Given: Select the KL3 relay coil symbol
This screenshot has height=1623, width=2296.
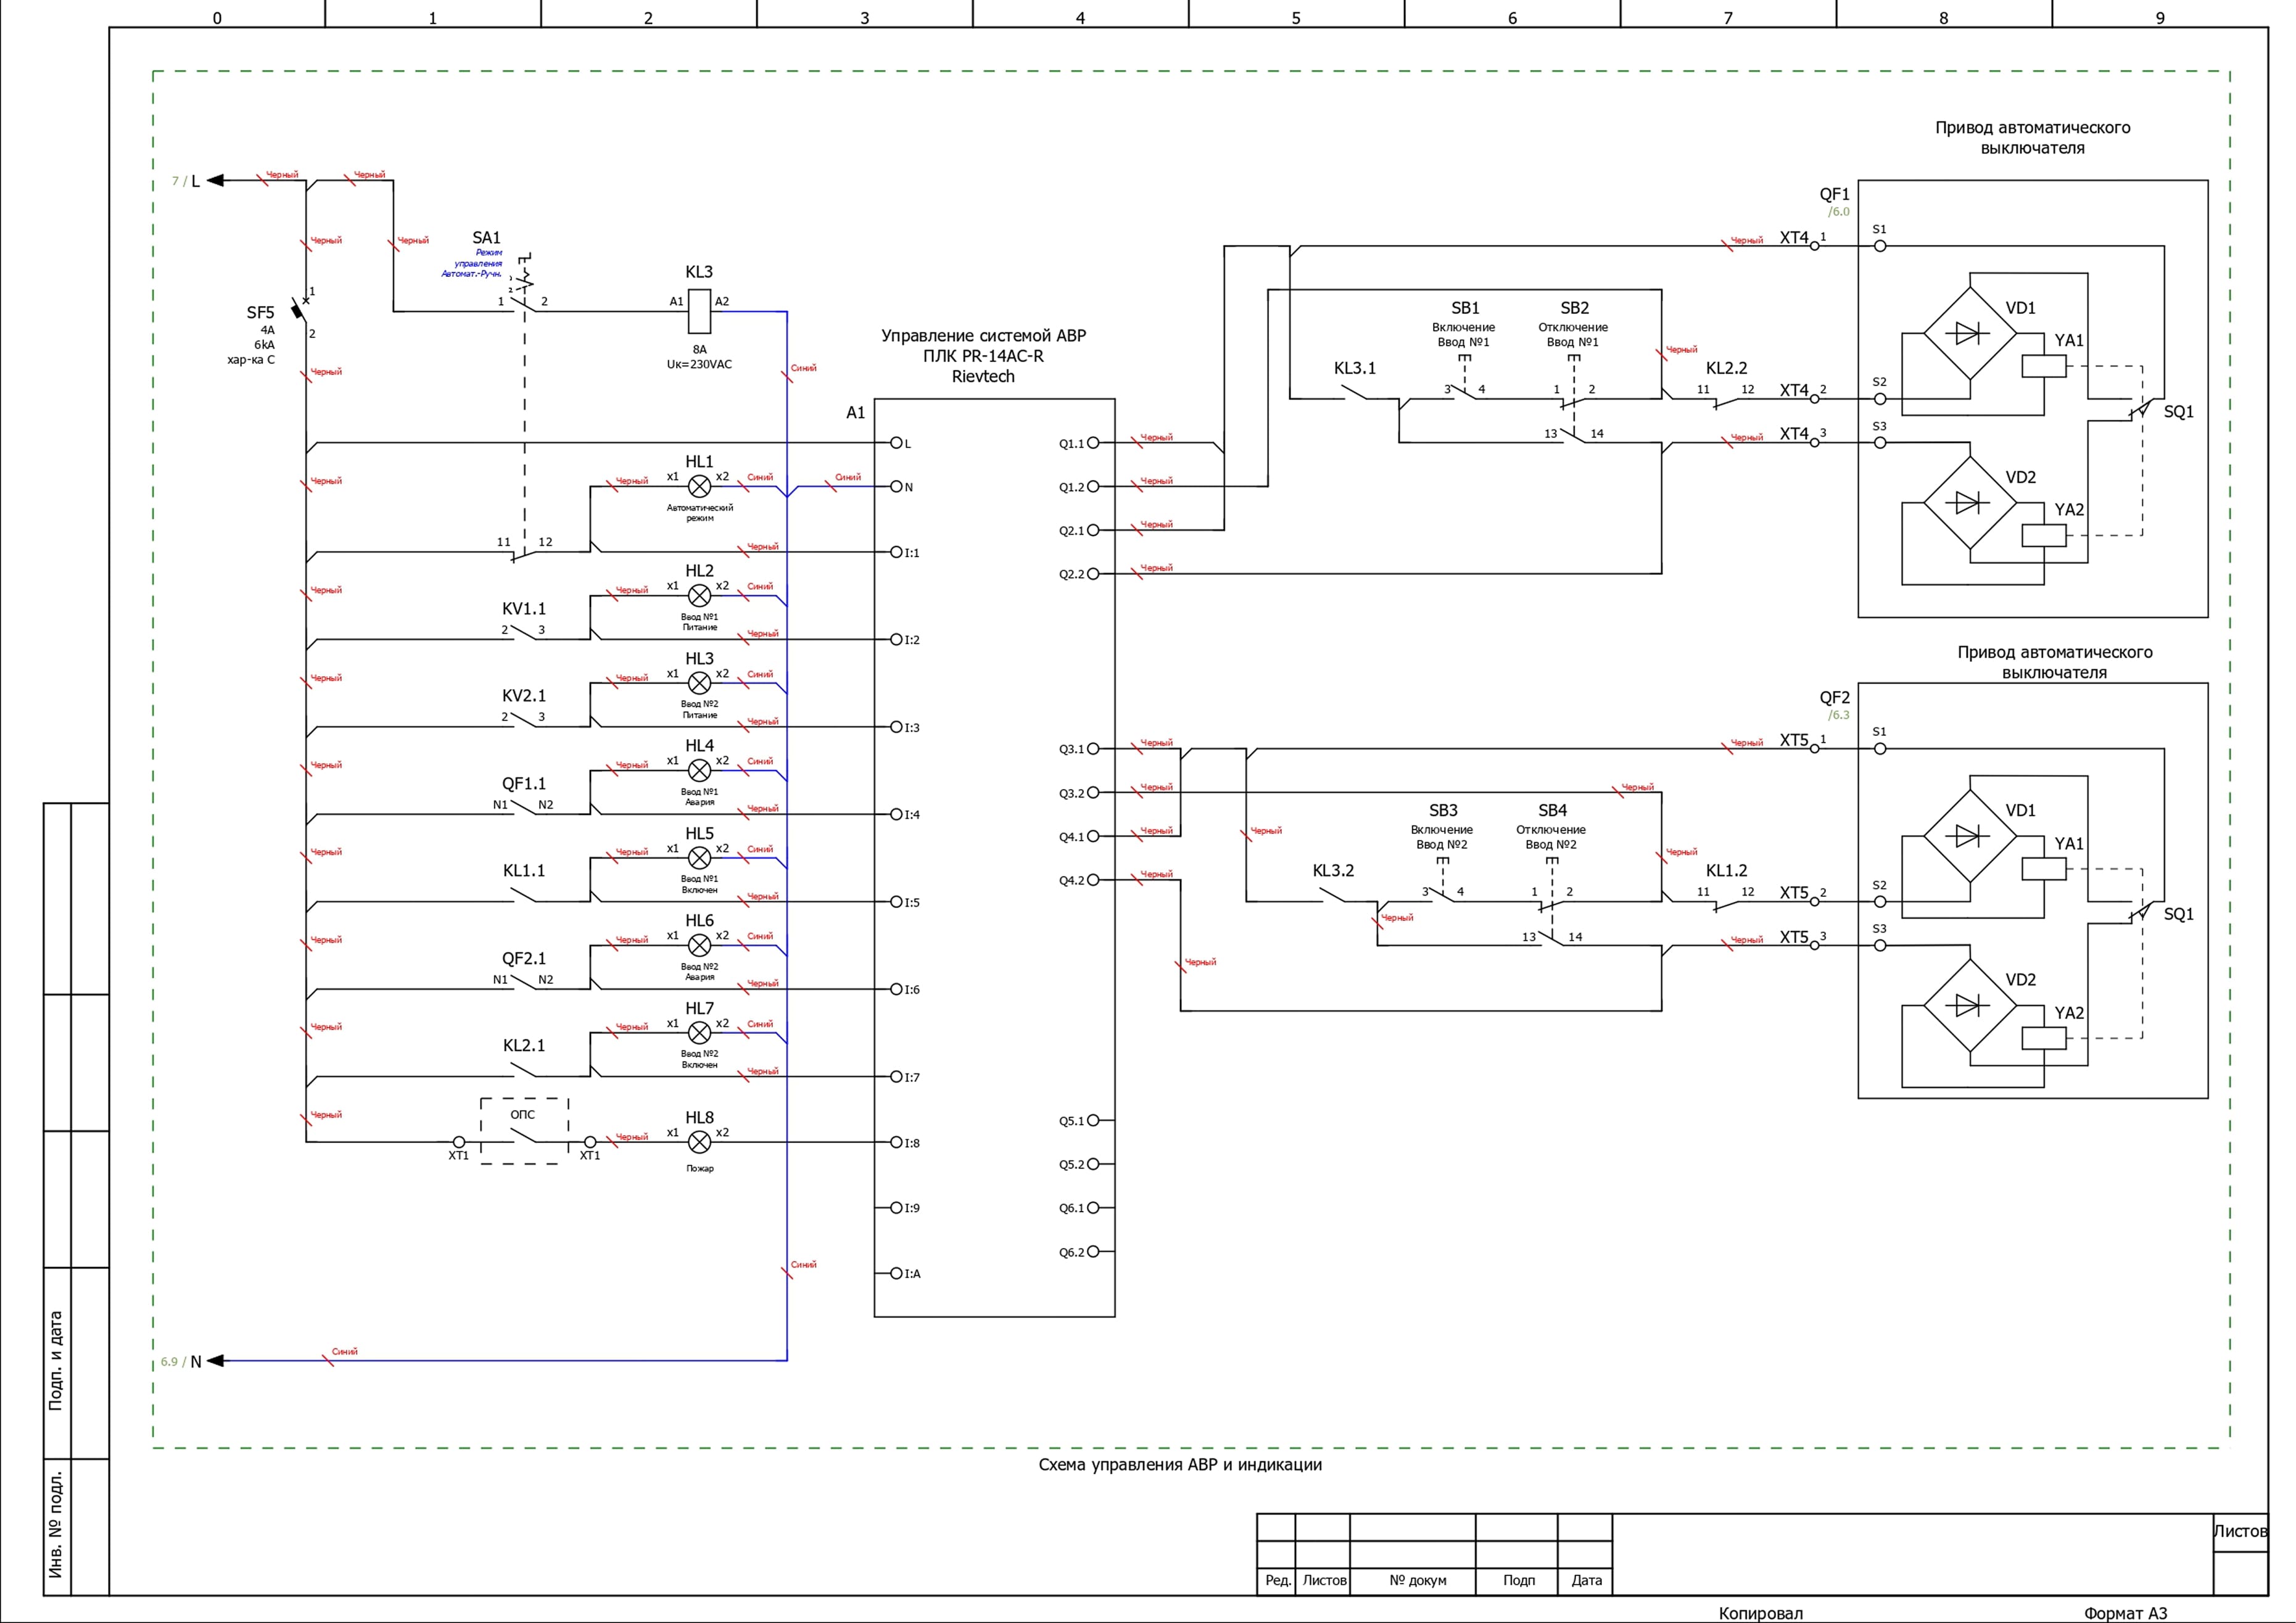Looking at the screenshot, I should 699,311.
